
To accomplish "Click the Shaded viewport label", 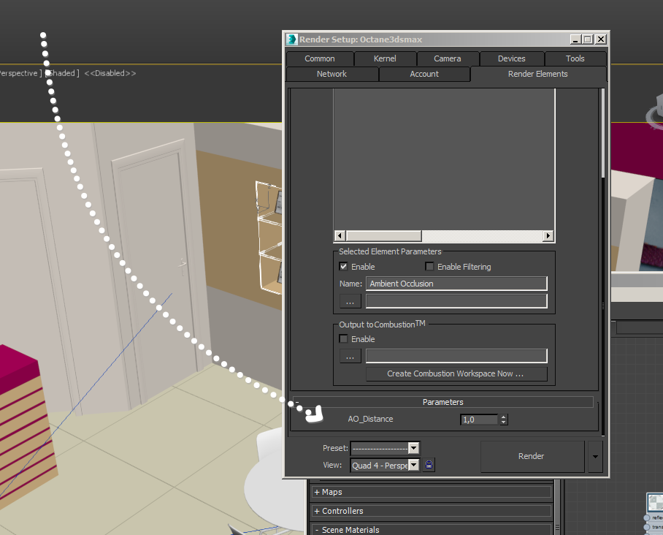I will click(x=62, y=73).
